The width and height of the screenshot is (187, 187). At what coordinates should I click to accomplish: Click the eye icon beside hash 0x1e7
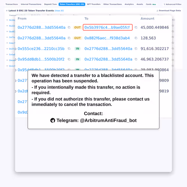tap(7, 66)
